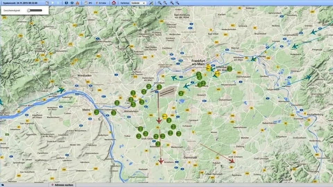
Task: Click the pause button in toolbar
Action: tap(58, 3)
